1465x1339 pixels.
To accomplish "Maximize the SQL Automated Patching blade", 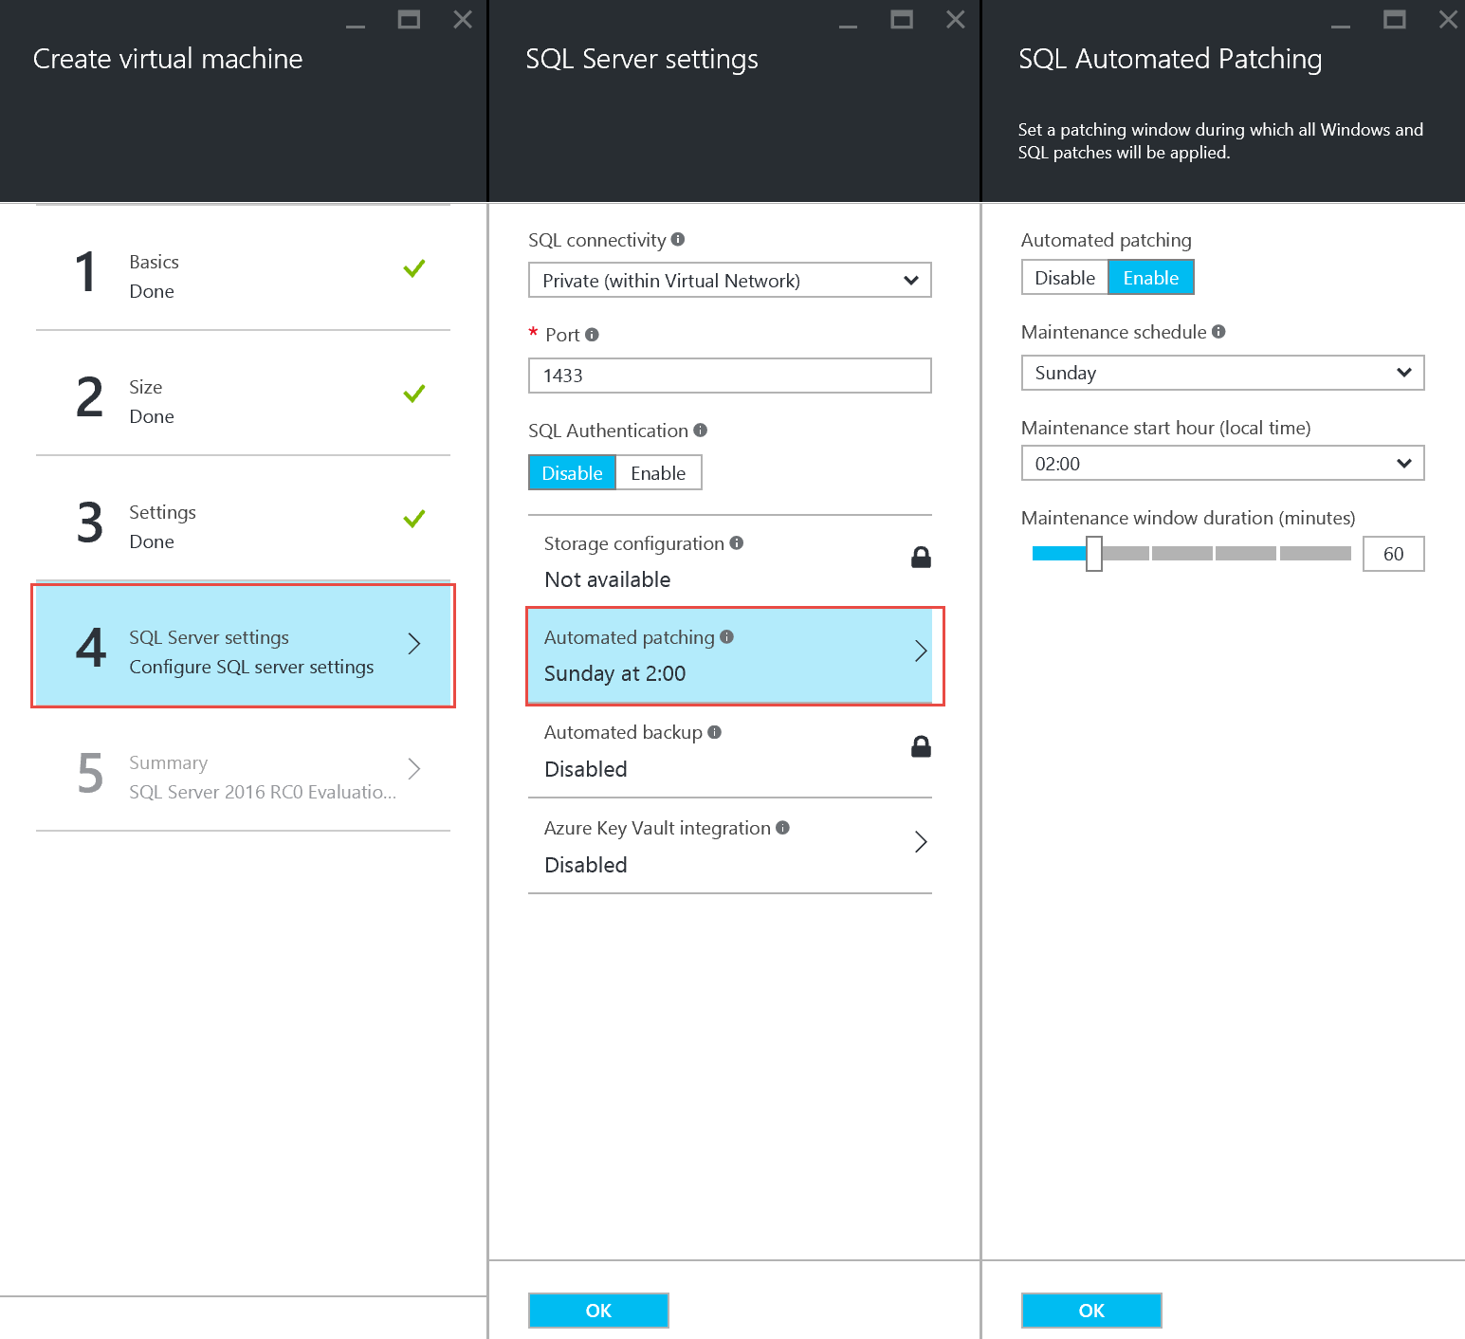I will pyautogui.click(x=1394, y=19).
